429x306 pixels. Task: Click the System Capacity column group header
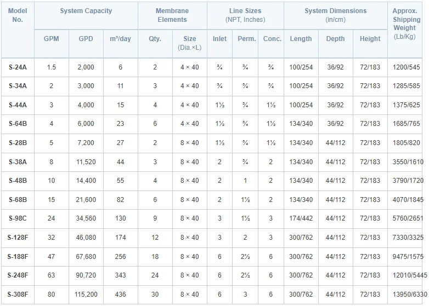tap(86, 11)
